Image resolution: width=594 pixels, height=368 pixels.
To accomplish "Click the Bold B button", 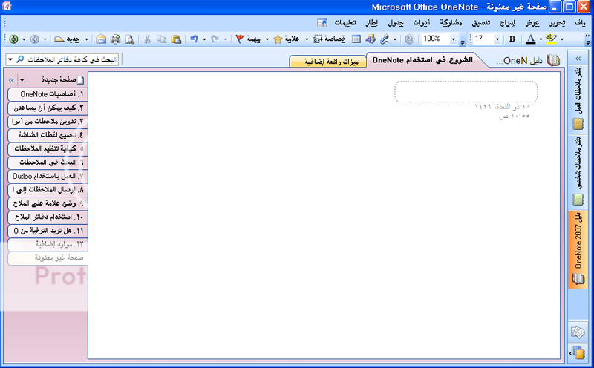I will 512,39.
